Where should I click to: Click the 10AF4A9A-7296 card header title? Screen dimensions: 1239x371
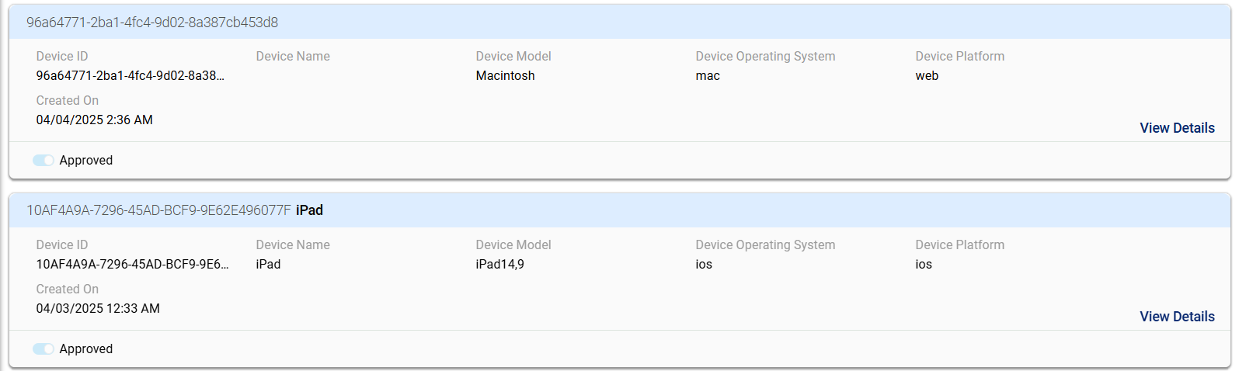tap(158, 210)
